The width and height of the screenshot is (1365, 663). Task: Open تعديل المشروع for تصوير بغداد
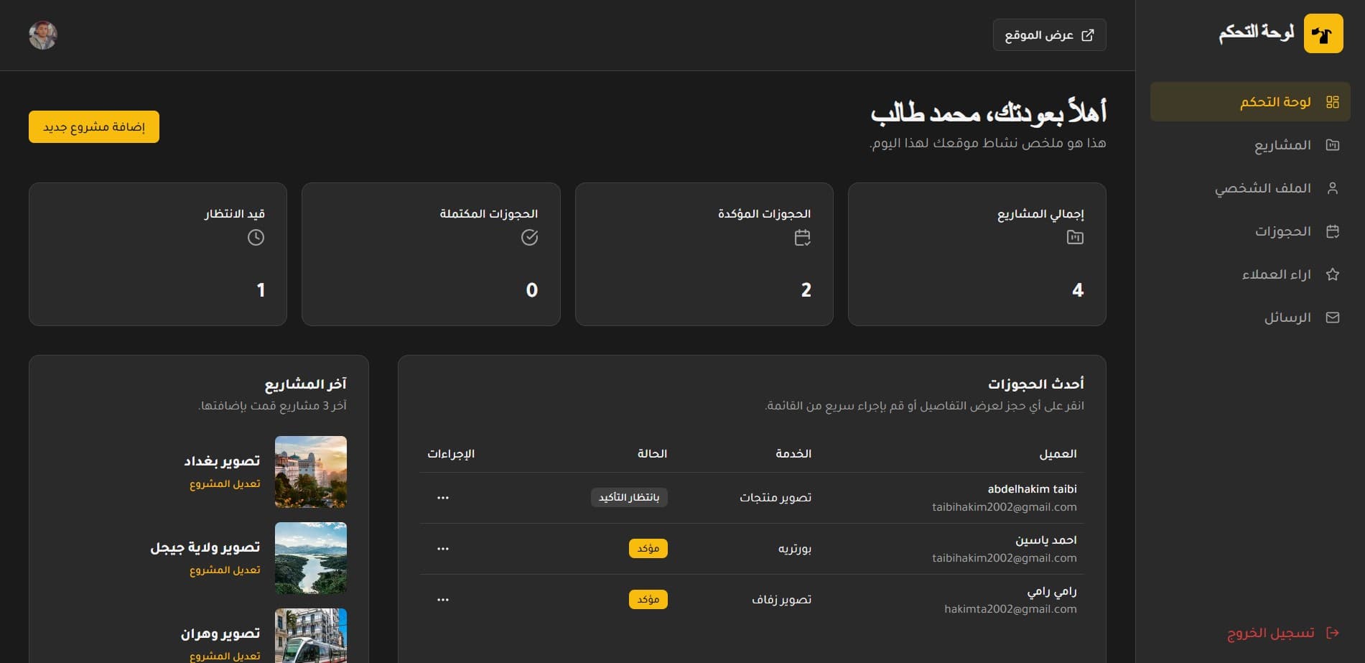point(223,483)
